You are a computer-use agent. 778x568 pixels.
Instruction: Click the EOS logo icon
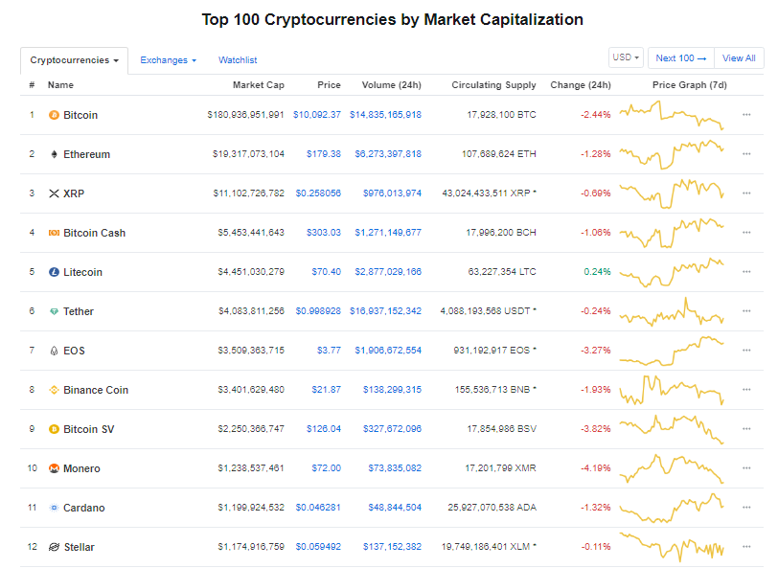click(x=54, y=351)
